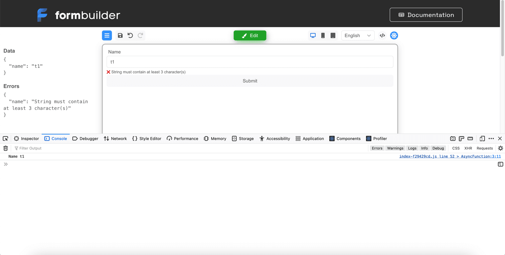Toggle the XHR console filter
This screenshot has height=255, width=505.
pyautogui.click(x=468, y=148)
